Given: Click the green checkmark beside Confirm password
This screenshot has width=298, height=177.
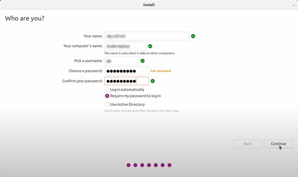Looking at the screenshot, I should point(152,81).
